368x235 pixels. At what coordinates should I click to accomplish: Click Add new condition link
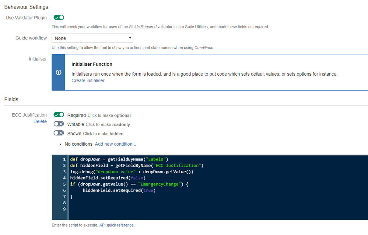115,144
